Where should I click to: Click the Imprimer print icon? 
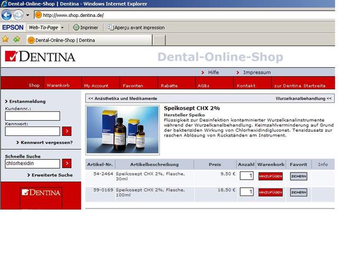(x=77, y=28)
